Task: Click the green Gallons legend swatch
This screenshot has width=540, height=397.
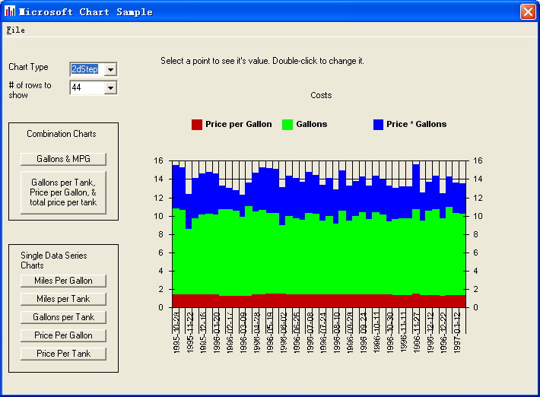Action: (287, 125)
